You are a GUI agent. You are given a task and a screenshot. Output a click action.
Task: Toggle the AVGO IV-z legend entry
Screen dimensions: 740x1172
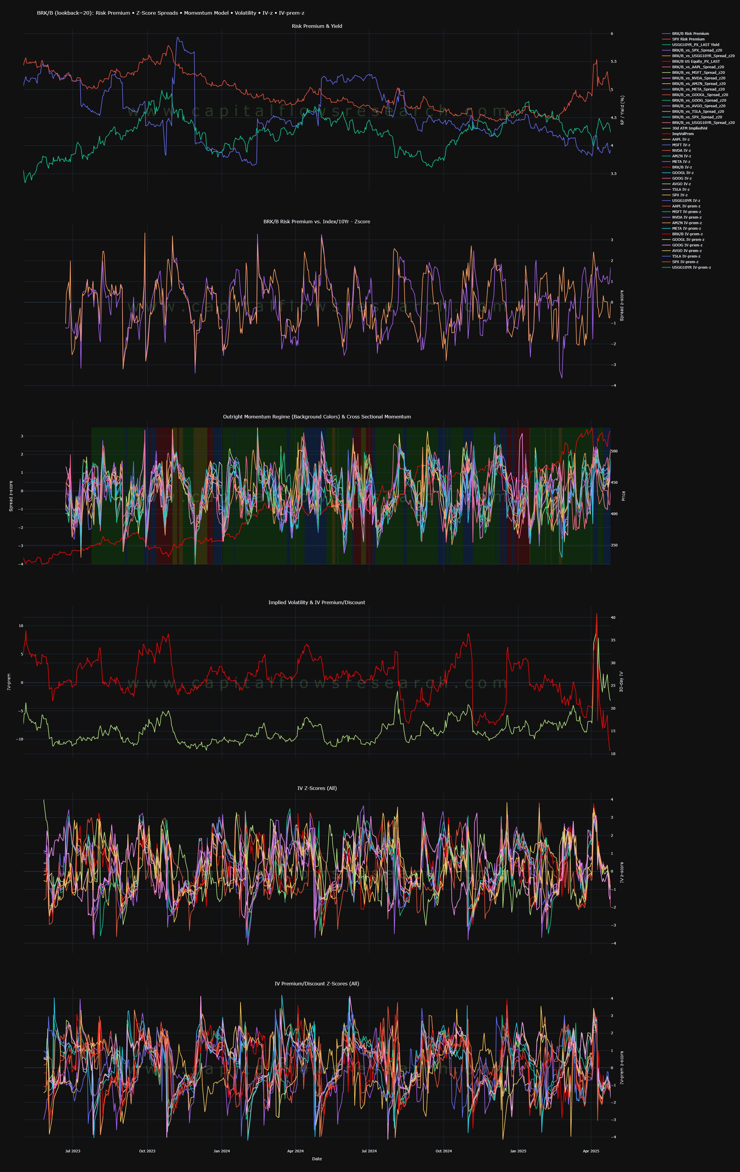click(x=677, y=184)
